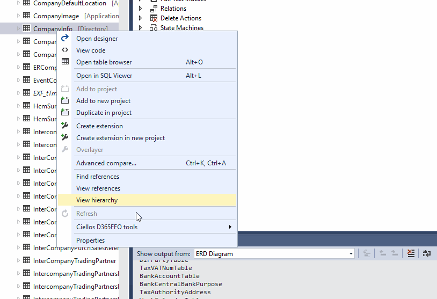Screen dimensions: 437x299
Task: Click the extension in new project wrench icon
Action: [65, 137]
